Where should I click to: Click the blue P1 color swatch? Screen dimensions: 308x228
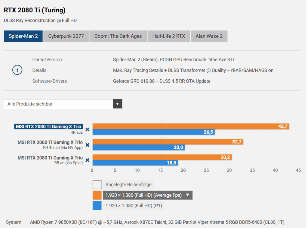click(x=97, y=206)
